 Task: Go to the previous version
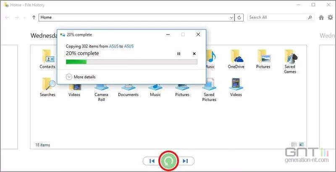click(x=152, y=161)
